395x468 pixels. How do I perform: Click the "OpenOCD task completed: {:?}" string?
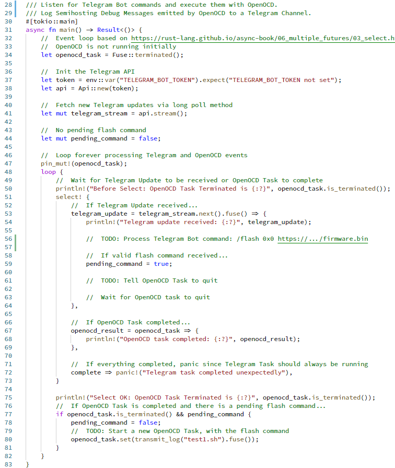point(176,339)
